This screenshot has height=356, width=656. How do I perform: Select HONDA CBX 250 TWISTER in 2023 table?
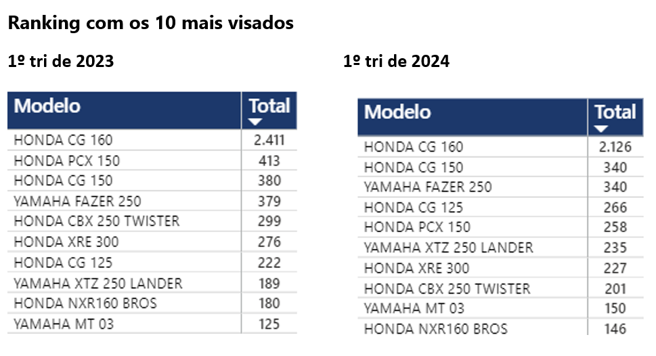(x=97, y=221)
